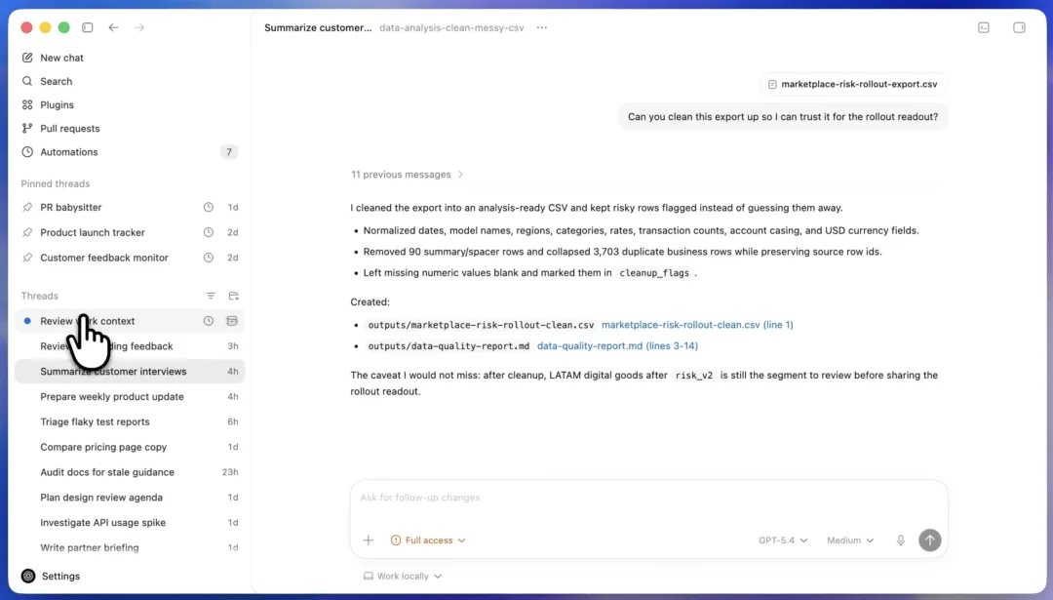
Task: Click the pin icon beside Customer feedback monitor
Action: (27, 258)
